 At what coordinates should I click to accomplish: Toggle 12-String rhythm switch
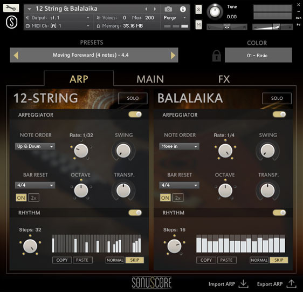pyautogui.click(x=135, y=213)
